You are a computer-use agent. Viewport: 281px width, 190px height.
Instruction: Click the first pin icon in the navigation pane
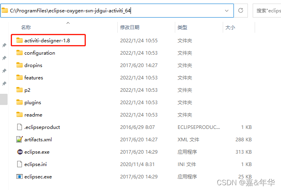click(x=4, y=45)
